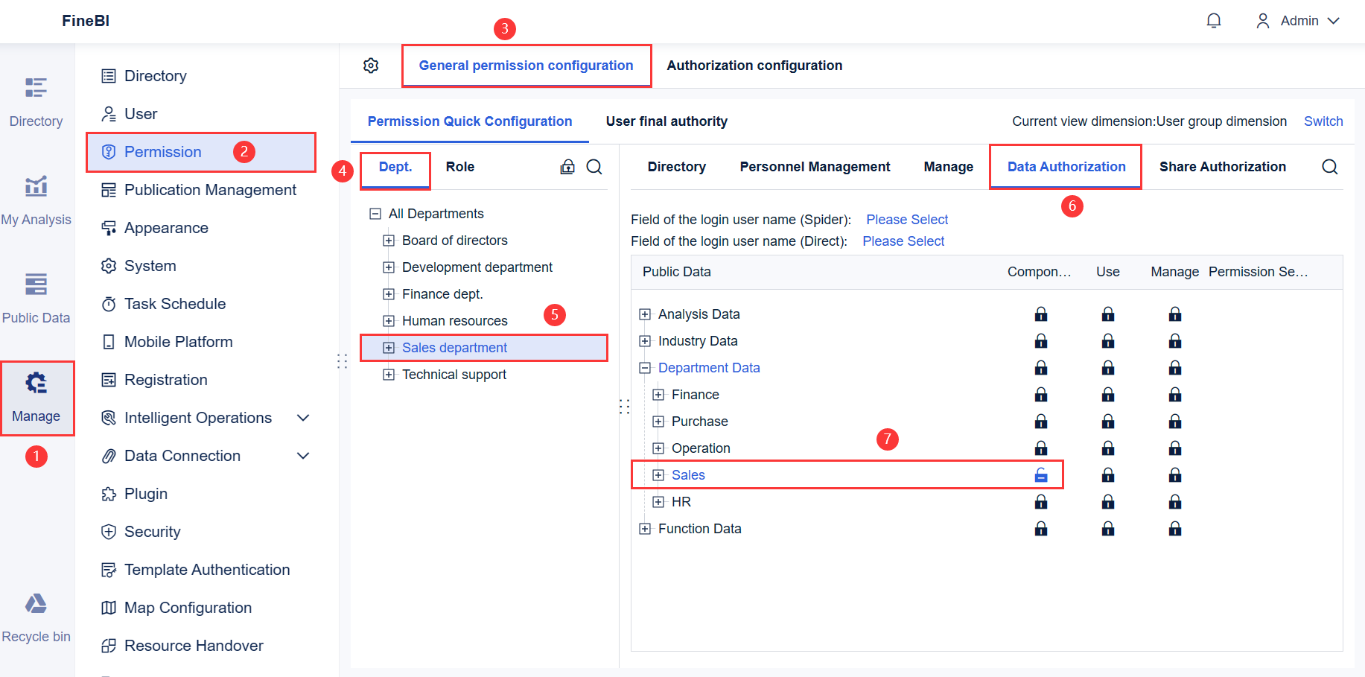Click Please Select for Spider login user field
Image resolution: width=1365 pixels, height=677 pixels.
click(907, 219)
